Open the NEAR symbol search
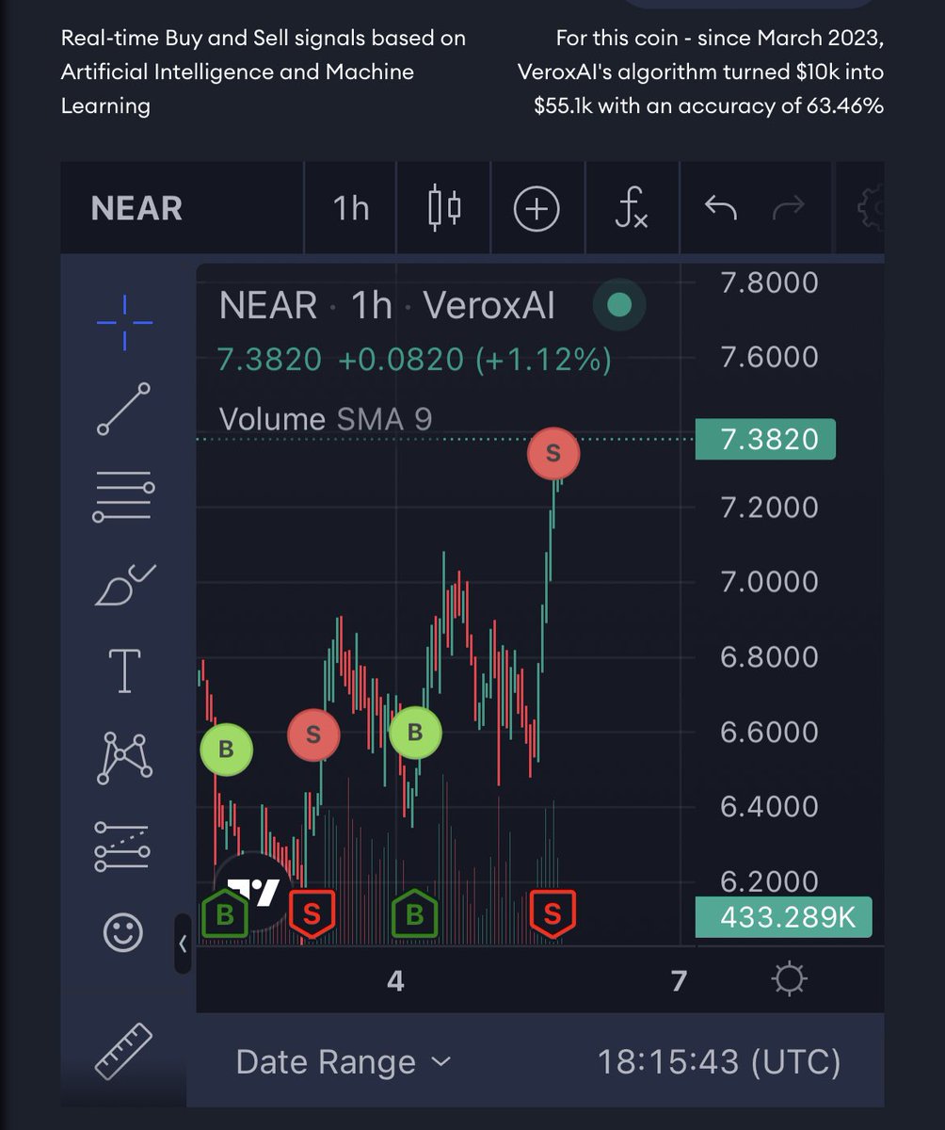The height and width of the screenshot is (1130, 945). [137, 208]
